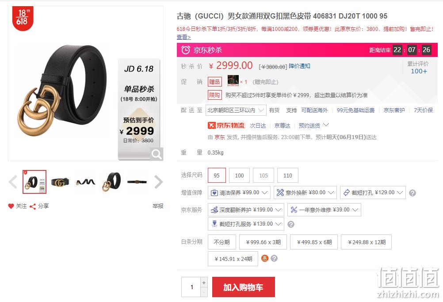Select size 100

click(x=239, y=175)
